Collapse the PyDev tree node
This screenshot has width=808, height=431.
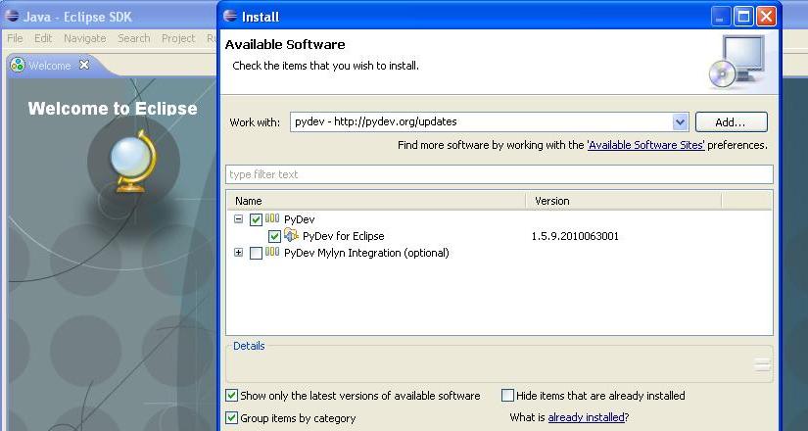tap(239, 219)
